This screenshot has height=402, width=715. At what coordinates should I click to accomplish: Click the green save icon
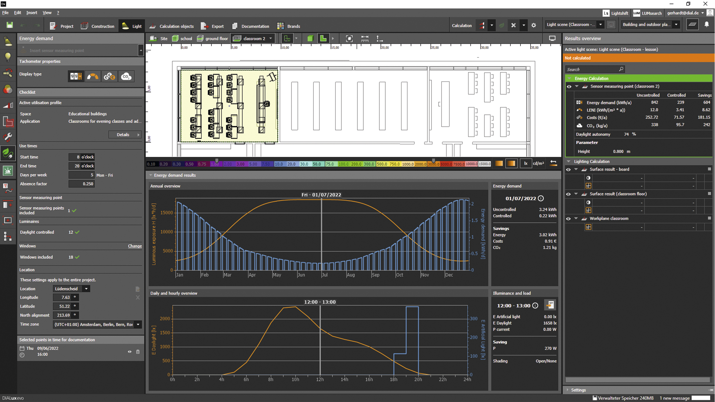pos(10,25)
